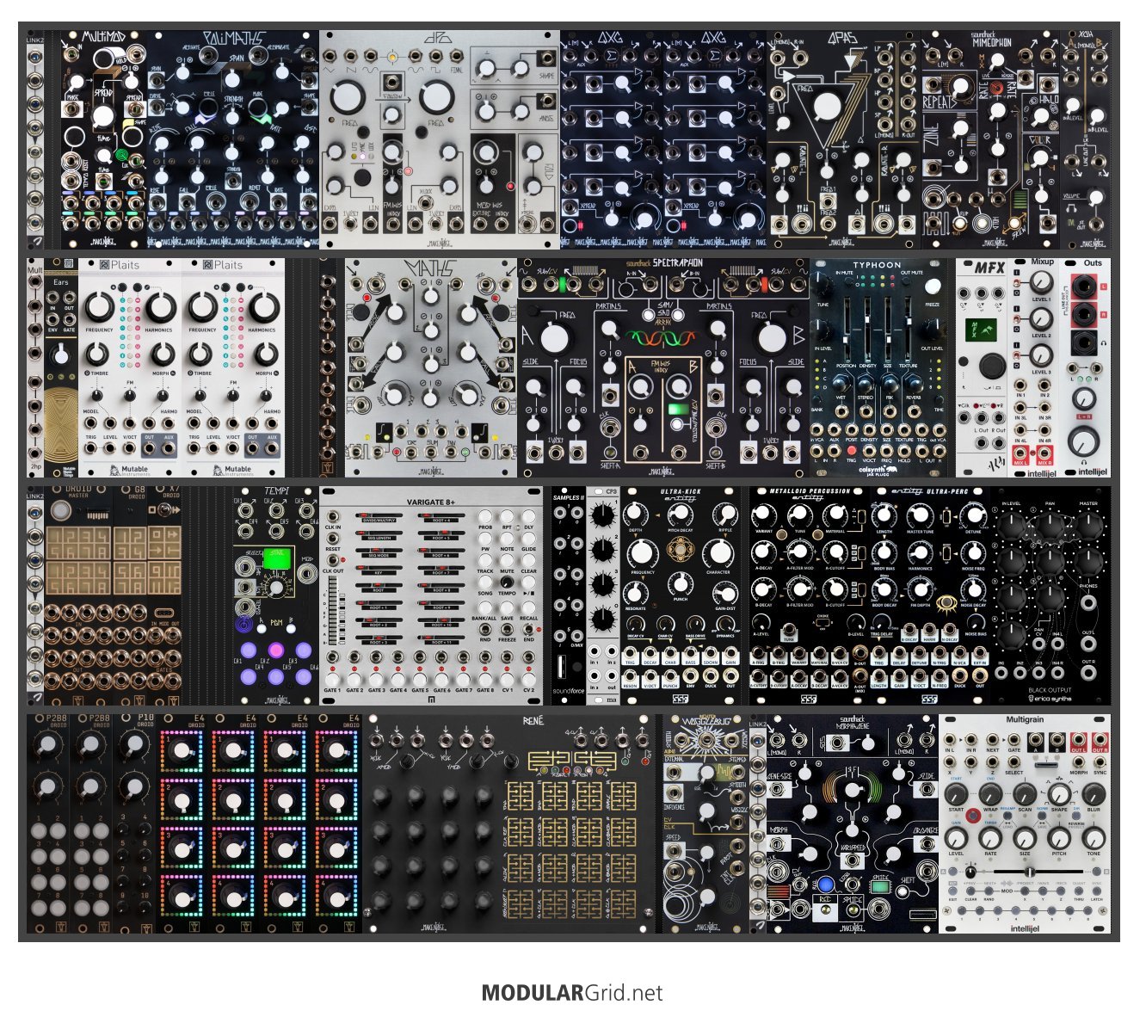The height and width of the screenshot is (1011, 1146).
Task: Click the green MFX display screen
Action: click(x=982, y=329)
